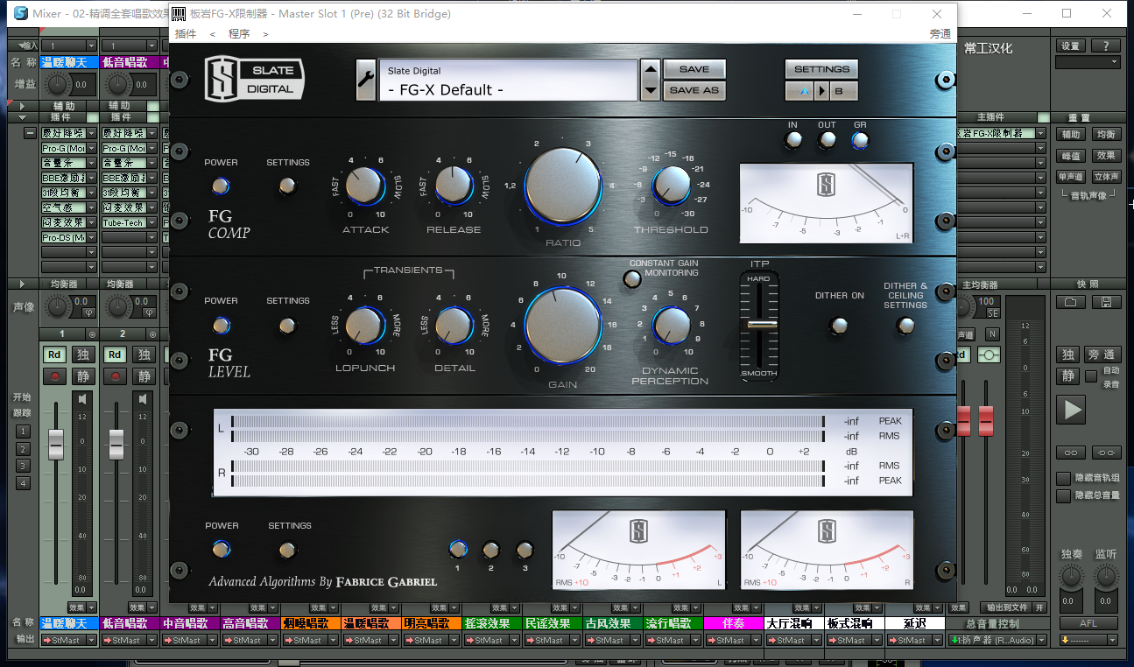Open the dropdown below 设置 button
The image size is (1134, 667).
tap(1088, 62)
